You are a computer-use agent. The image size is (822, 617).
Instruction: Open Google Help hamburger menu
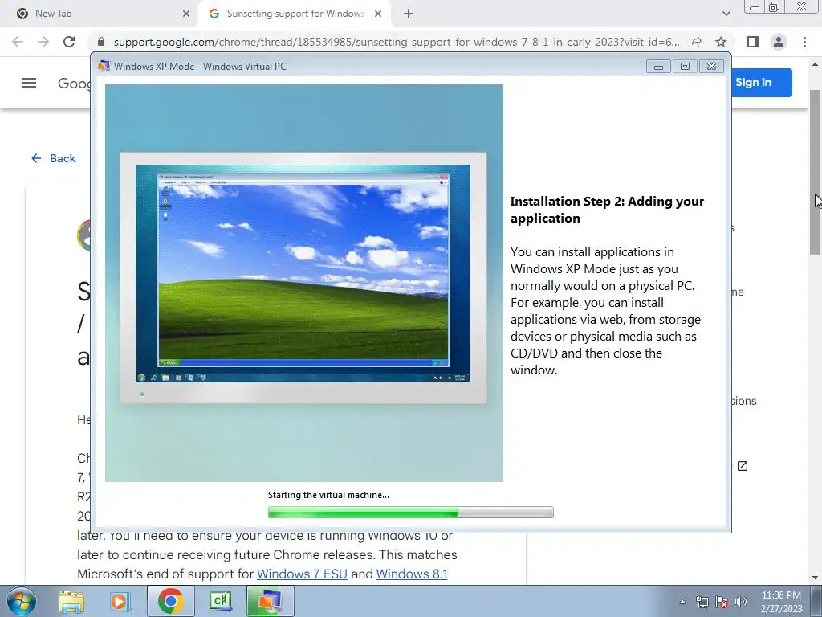click(29, 83)
